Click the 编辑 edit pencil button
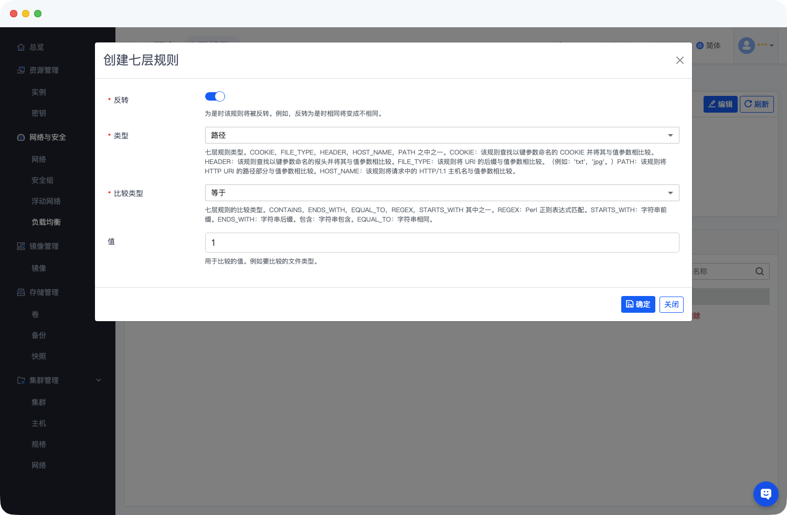Screen dimensions: 787x515 pyautogui.click(x=720, y=104)
